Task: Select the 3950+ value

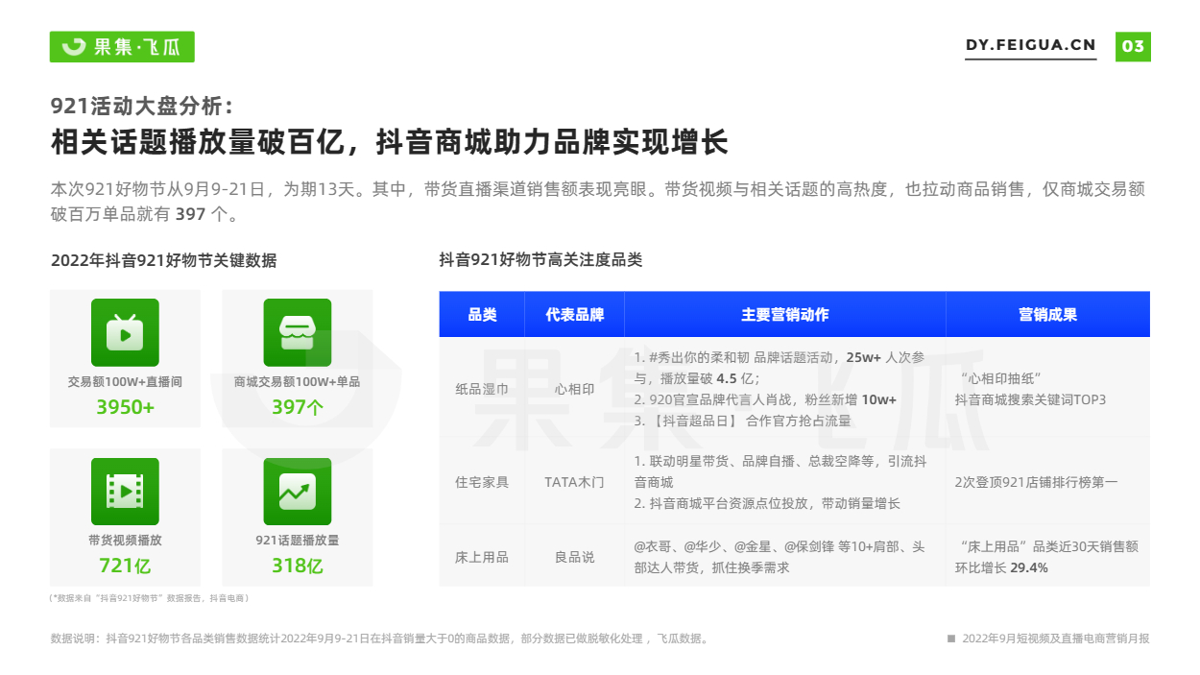Action: tap(125, 407)
